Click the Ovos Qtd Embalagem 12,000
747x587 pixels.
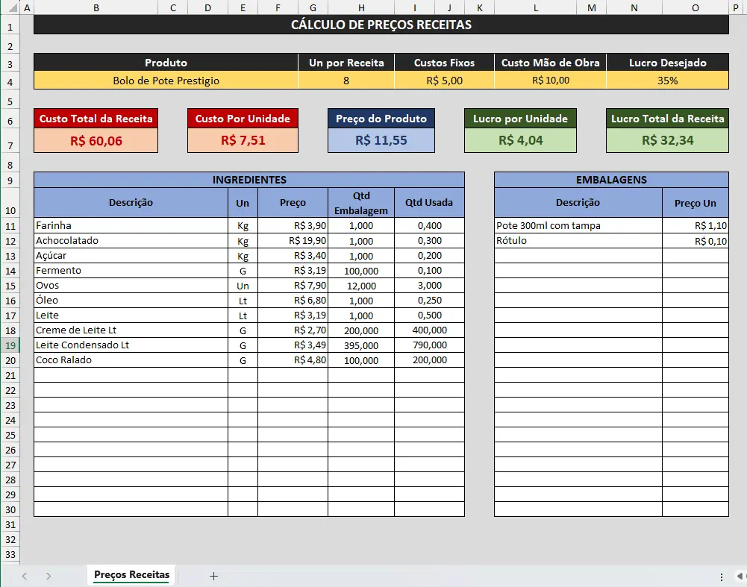point(361,285)
